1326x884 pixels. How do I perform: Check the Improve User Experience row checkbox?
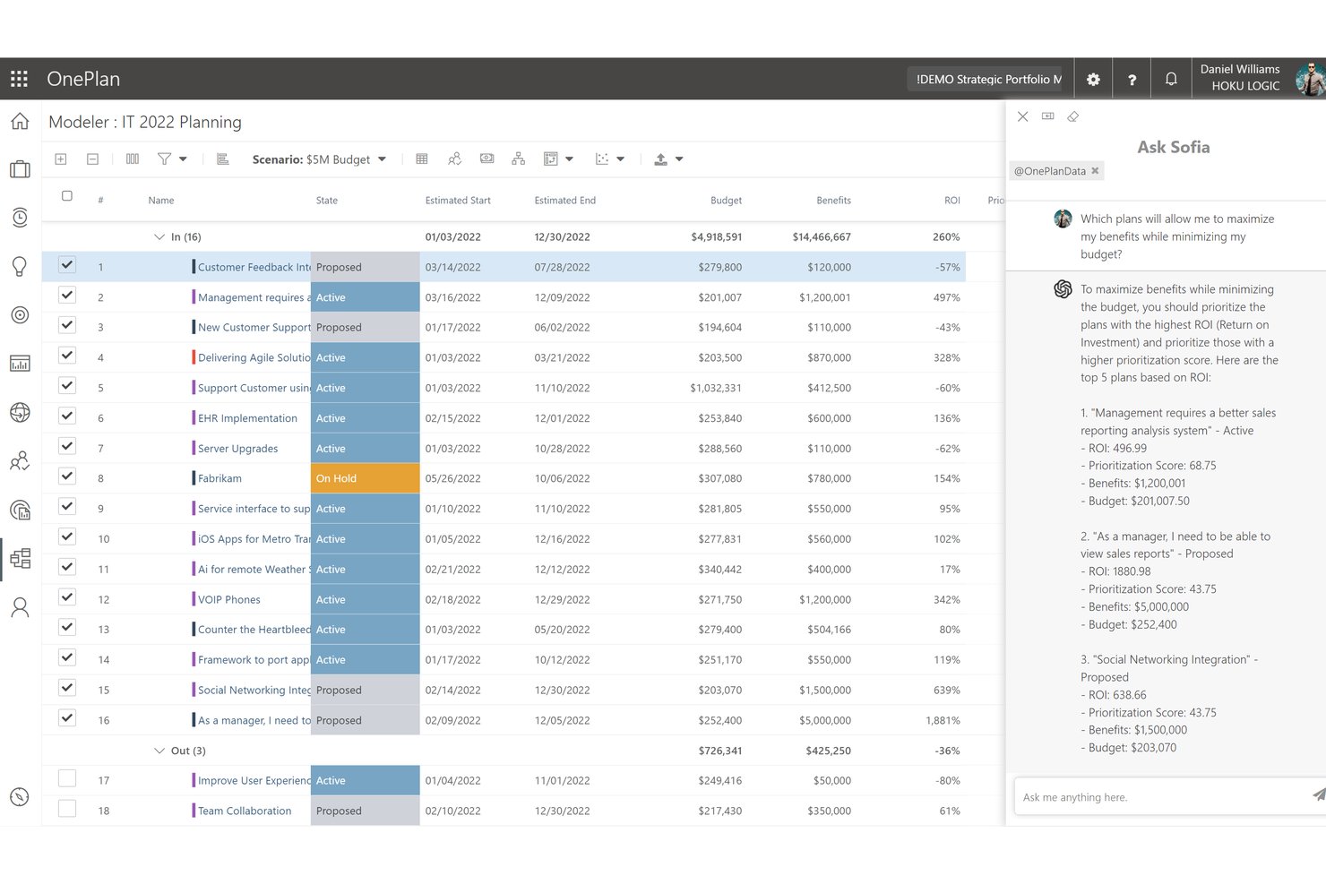pyautogui.click(x=67, y=778)
